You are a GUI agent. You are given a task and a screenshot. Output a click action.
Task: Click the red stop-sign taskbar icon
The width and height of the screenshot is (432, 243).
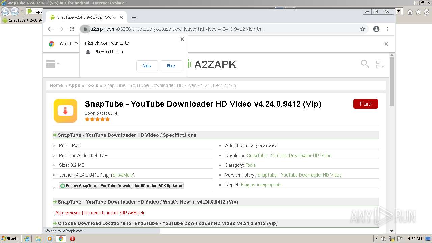[x=72, y=239]
